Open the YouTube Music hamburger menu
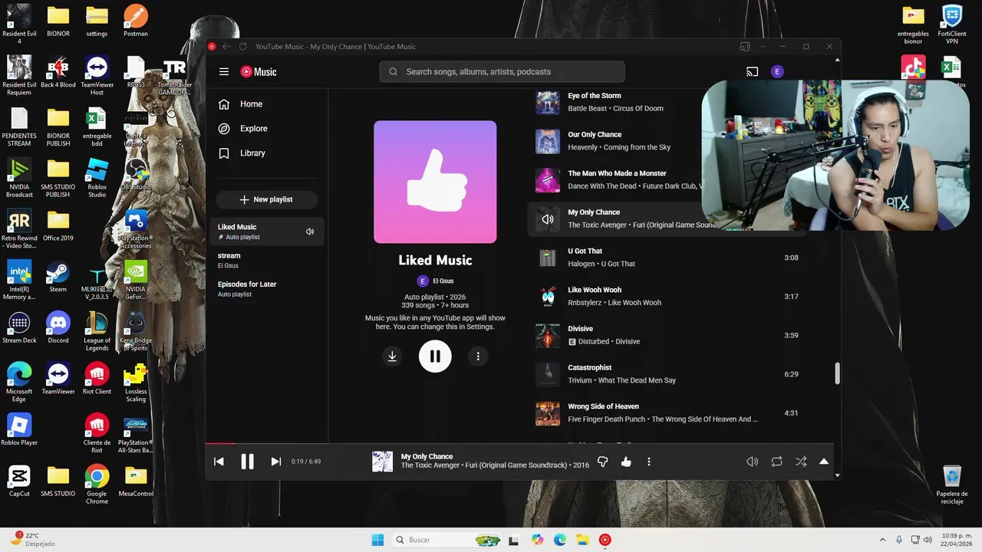 pyautogui.click(x=224, y=71)
